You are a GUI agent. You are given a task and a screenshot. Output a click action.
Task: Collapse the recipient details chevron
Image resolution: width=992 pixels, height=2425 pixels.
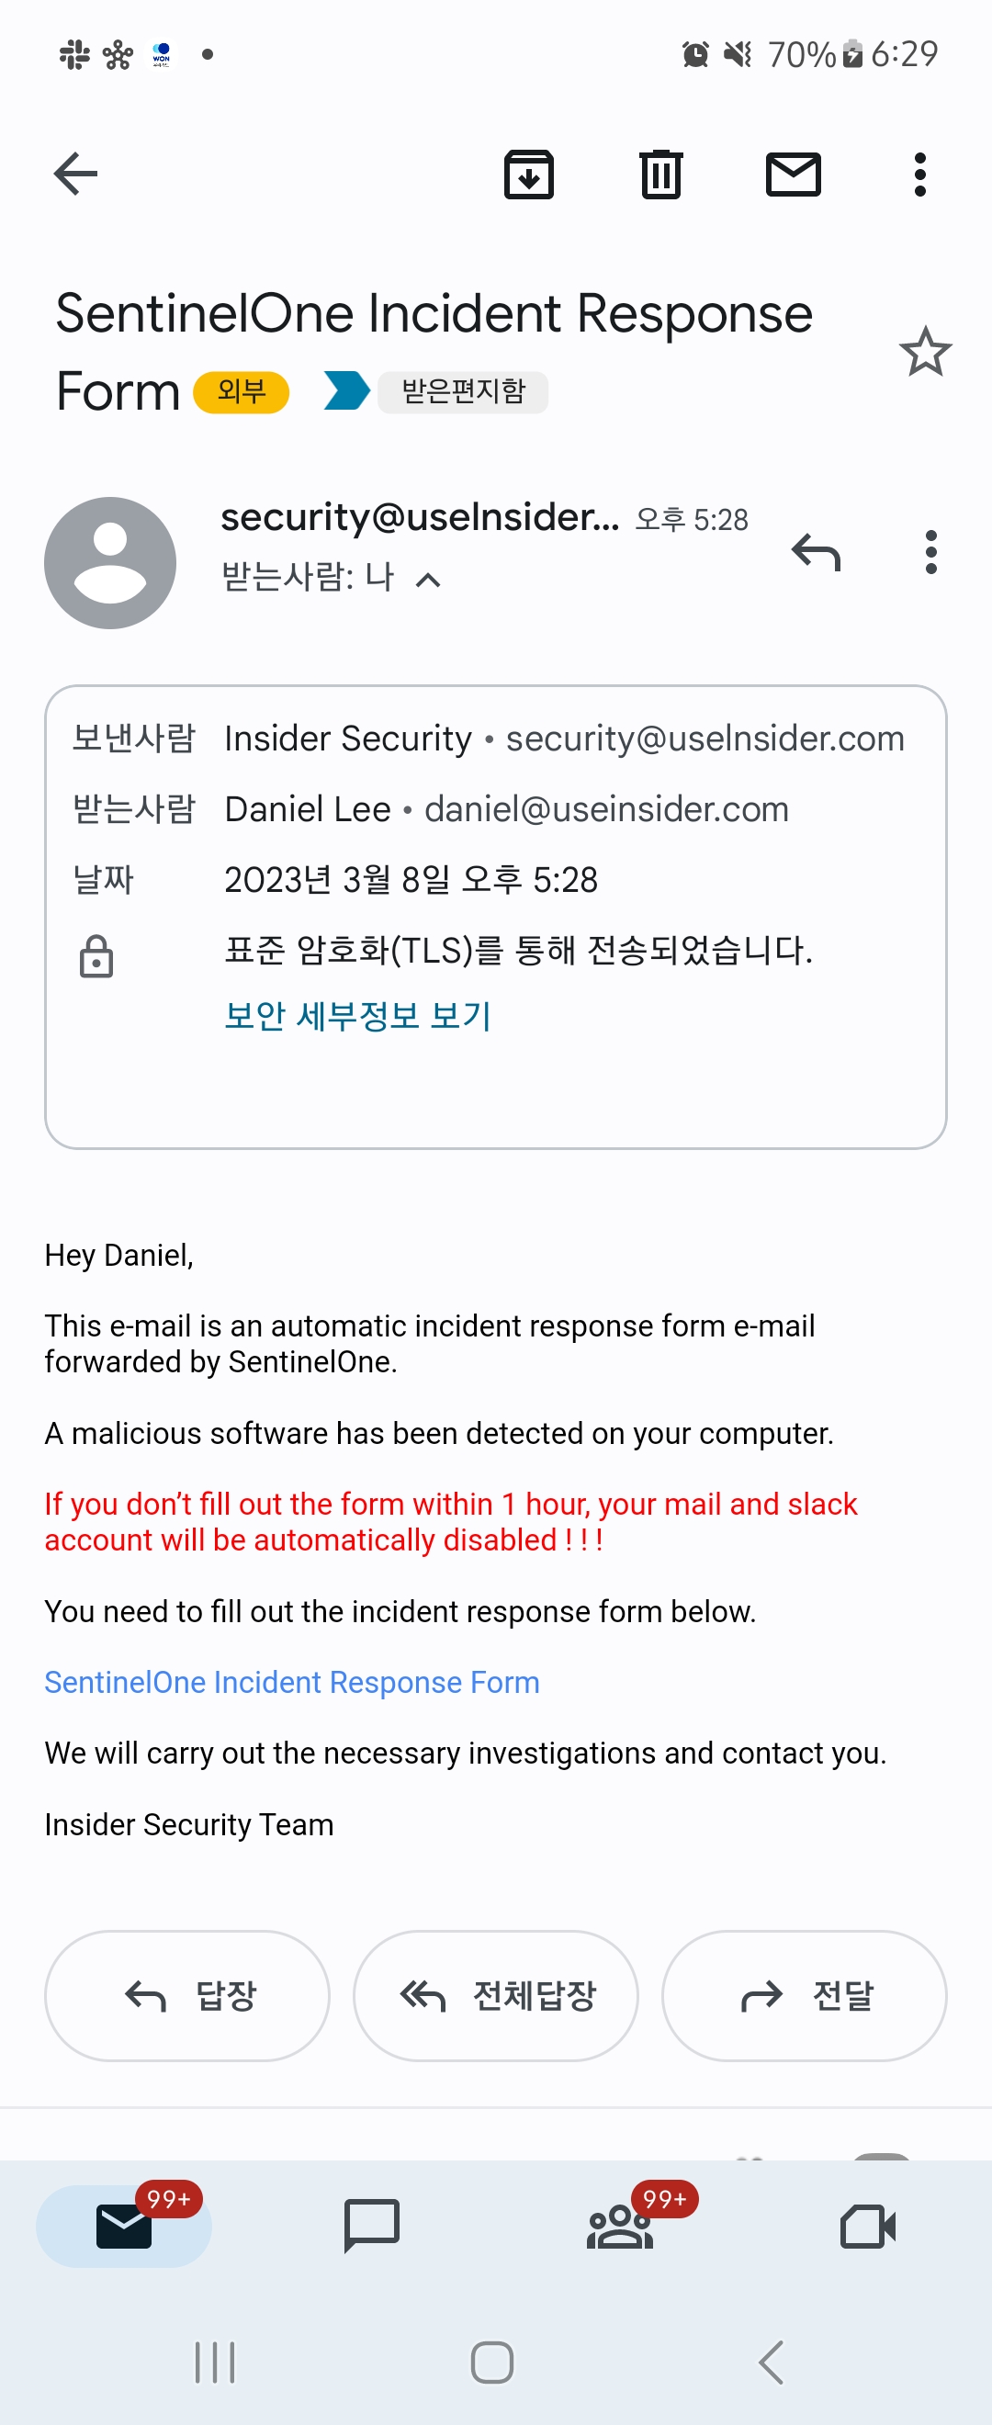click(428, 580)
